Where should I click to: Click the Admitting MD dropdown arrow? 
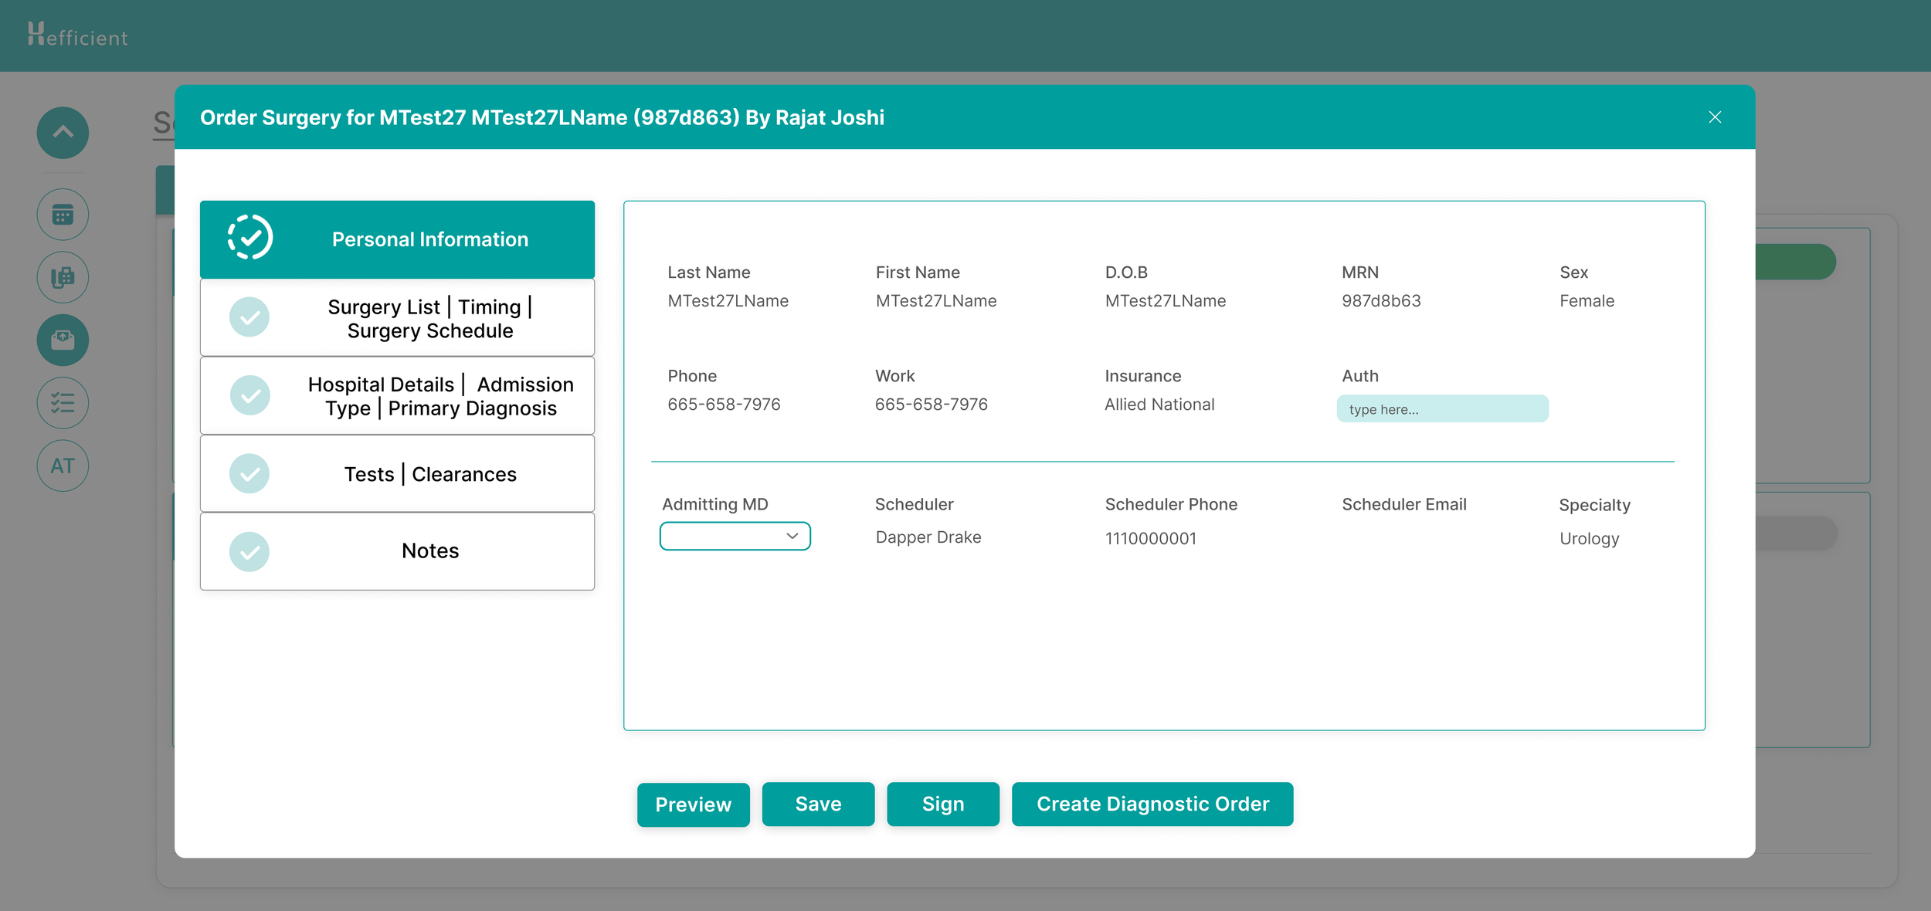point(792,536)
